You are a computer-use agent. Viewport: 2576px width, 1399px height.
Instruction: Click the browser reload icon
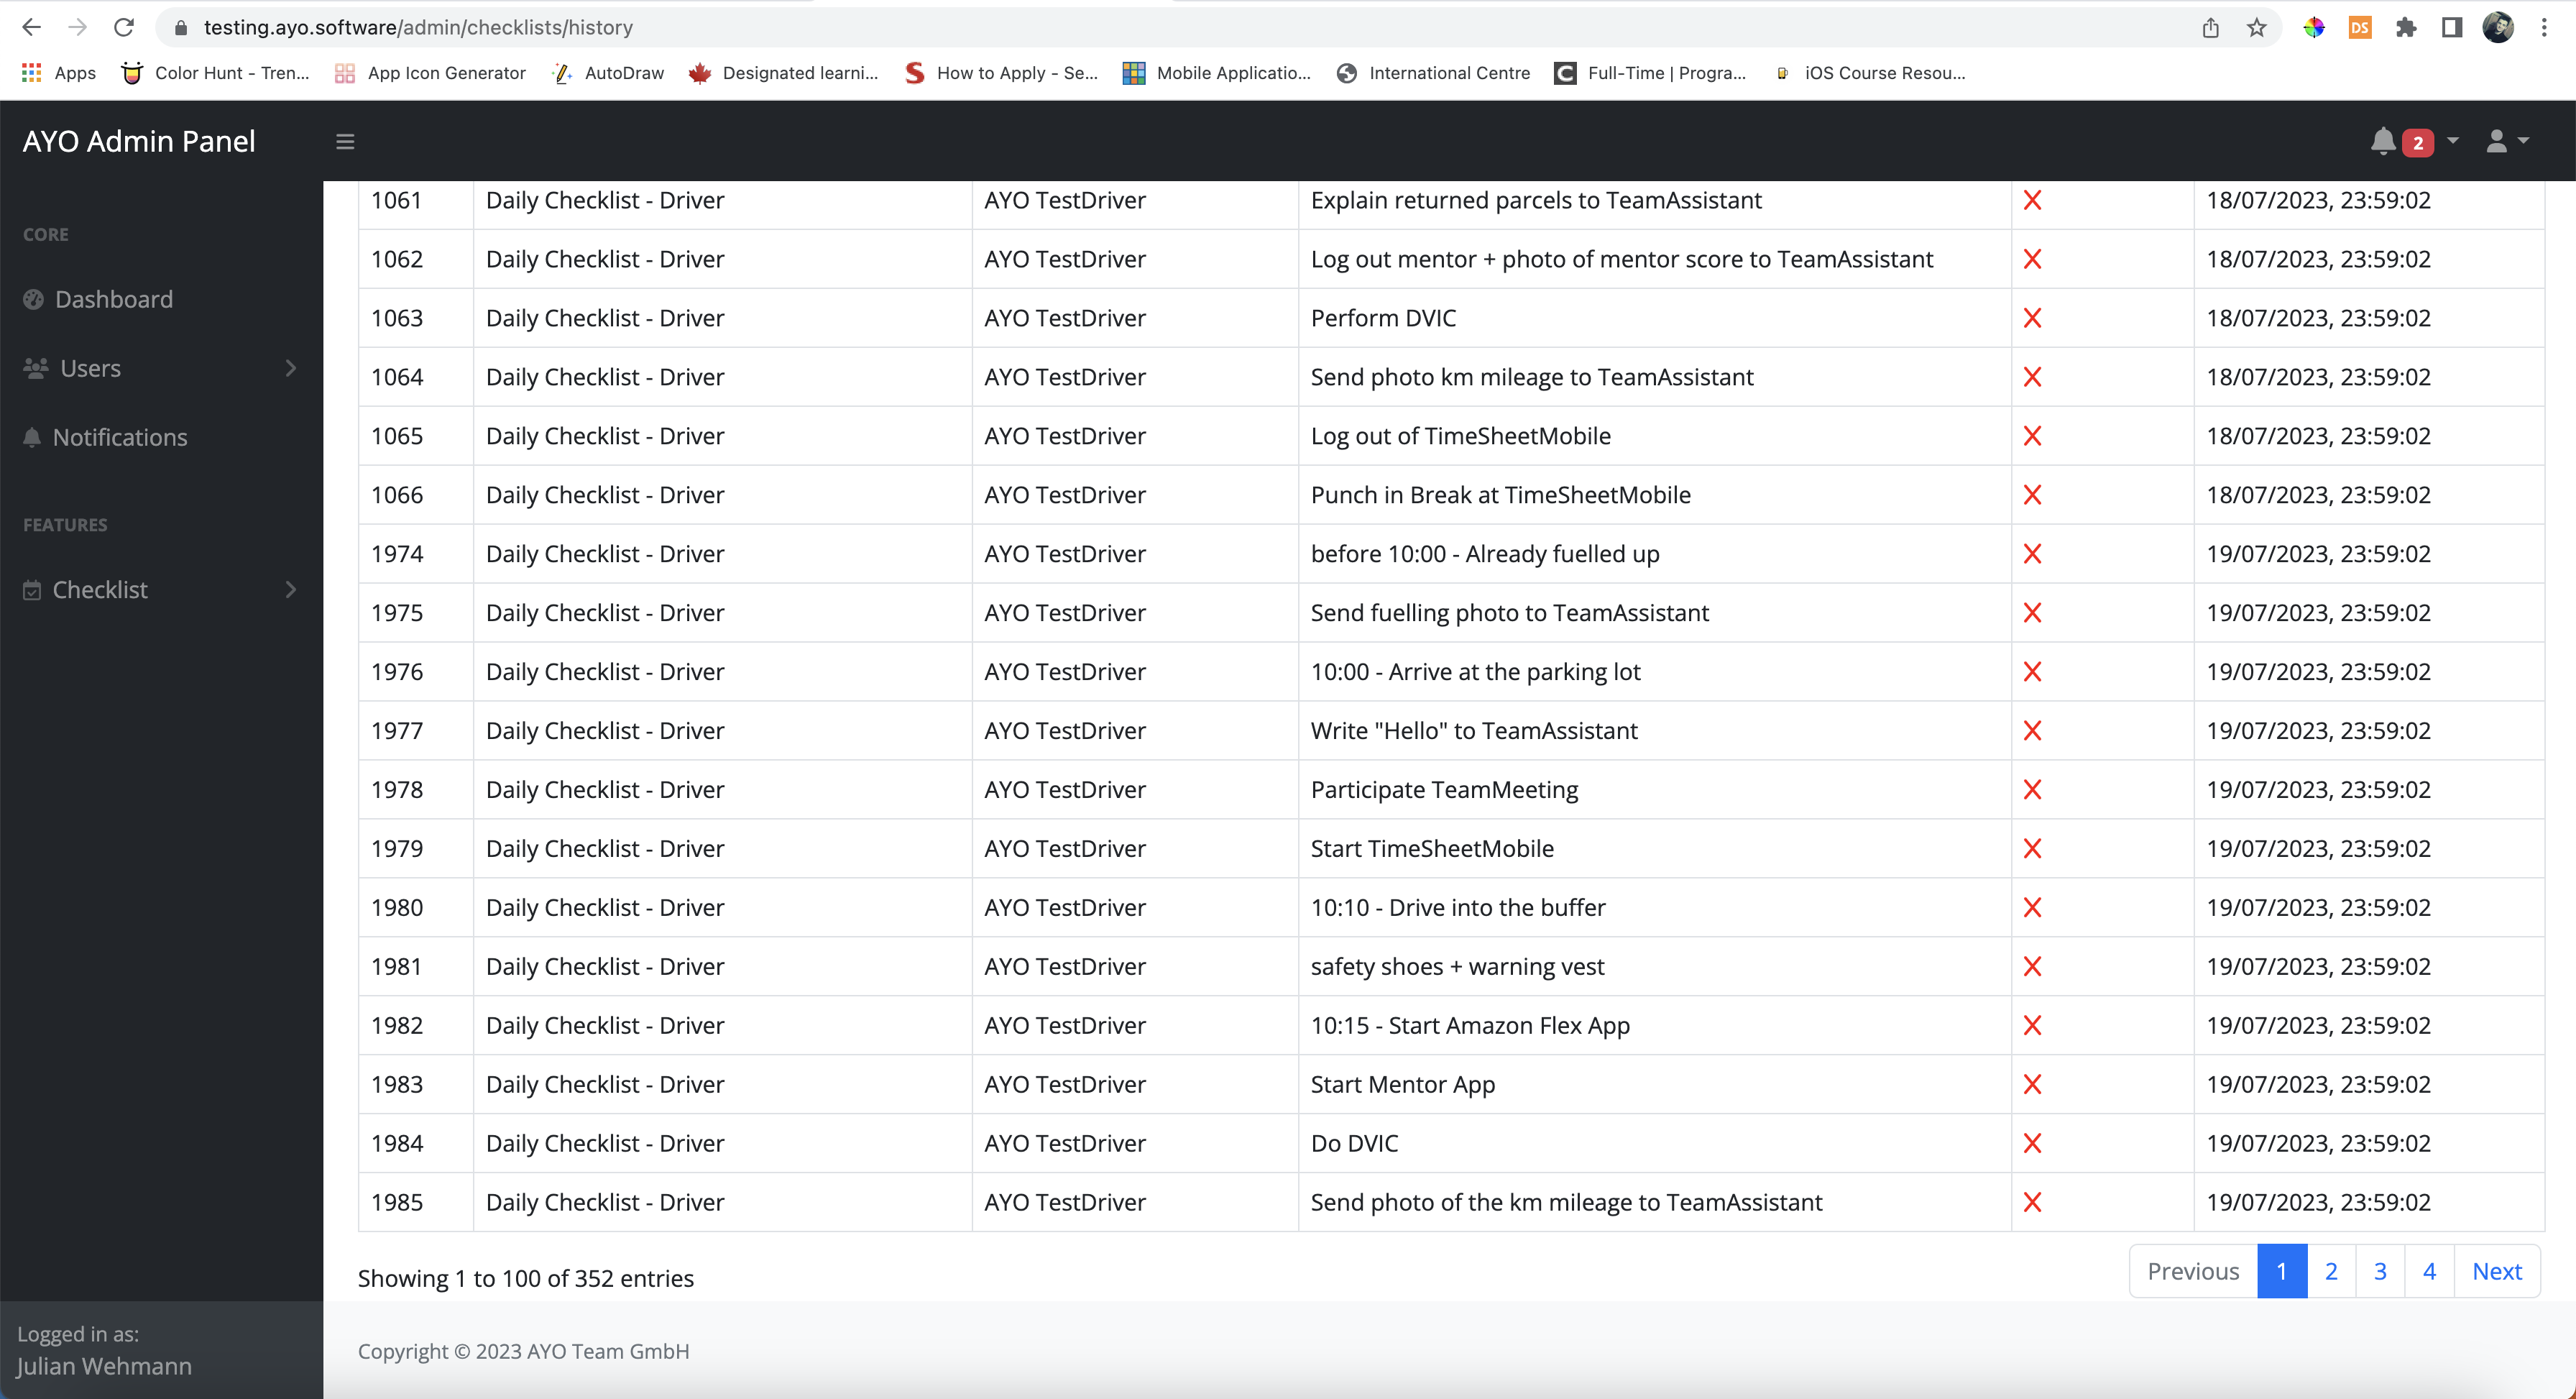pos(124,27)
